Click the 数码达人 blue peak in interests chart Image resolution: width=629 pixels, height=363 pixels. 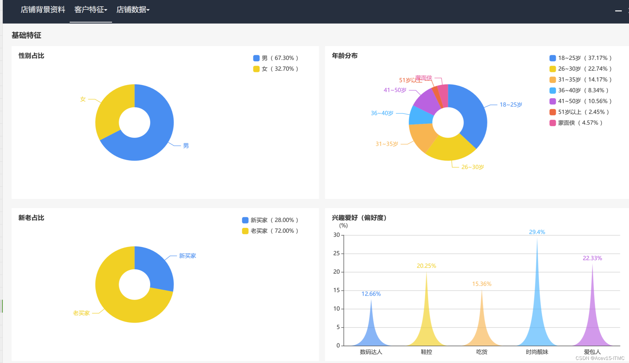pos(371,332)
